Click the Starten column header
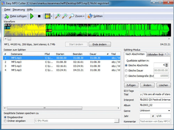Image resolution: width=174 pixels, height=130 pixels. 63,54
